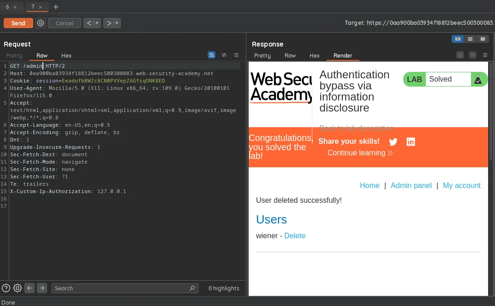Click the orange Send button

tap(18, 23)
